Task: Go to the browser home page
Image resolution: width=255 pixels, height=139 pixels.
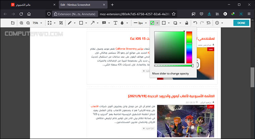Action: pos(29,14)
